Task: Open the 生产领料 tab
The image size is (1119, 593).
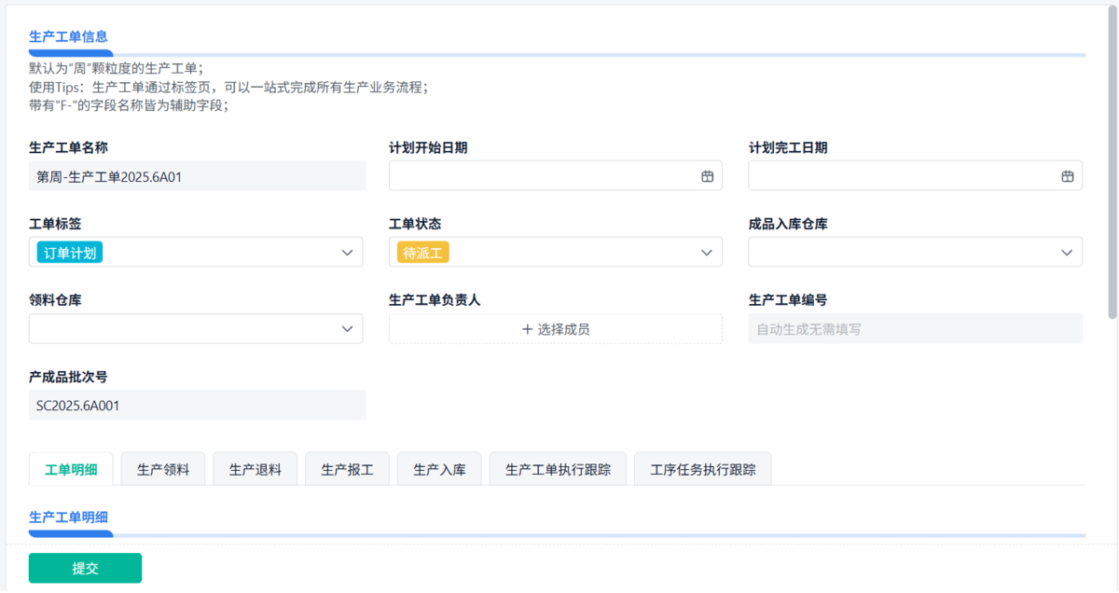Action: coord(163,470)
